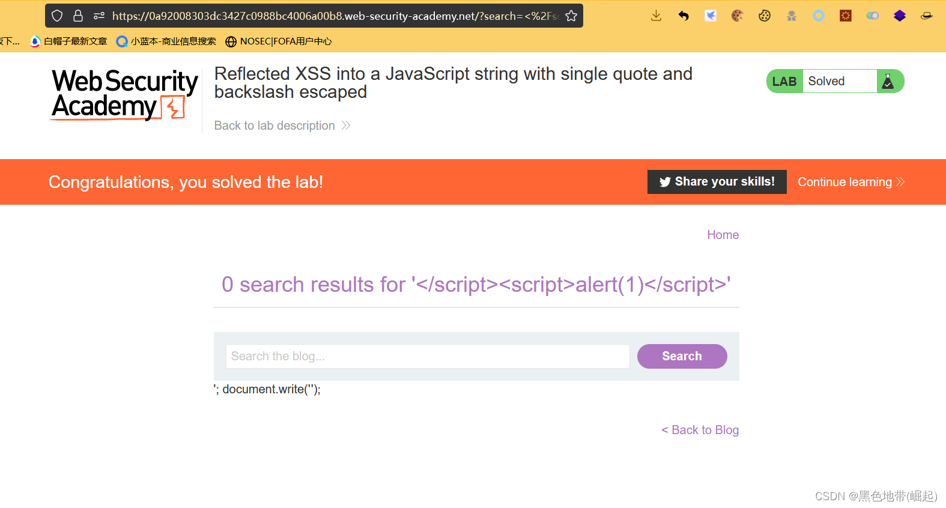Open the Downloads toolbar icon

click(x=655, y=16)
